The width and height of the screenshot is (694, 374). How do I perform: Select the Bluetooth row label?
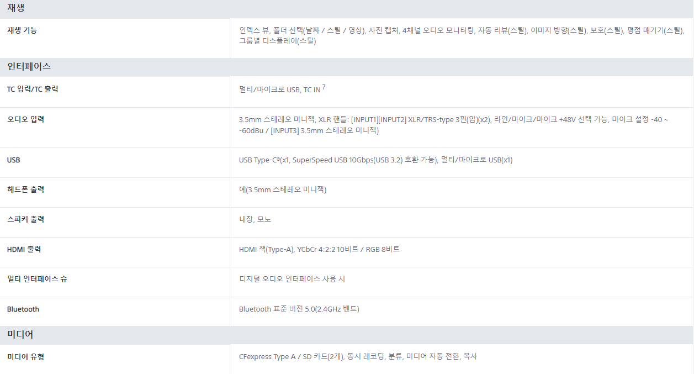(x=23, y=309)
